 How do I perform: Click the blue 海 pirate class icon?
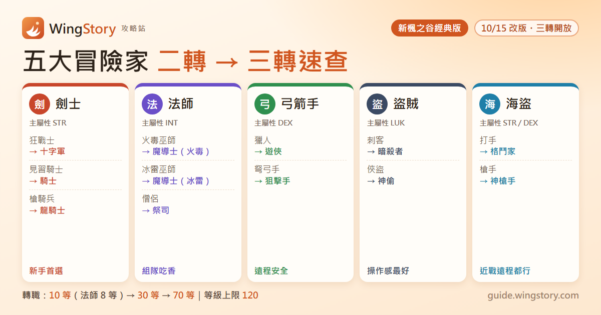coord(490,104)
